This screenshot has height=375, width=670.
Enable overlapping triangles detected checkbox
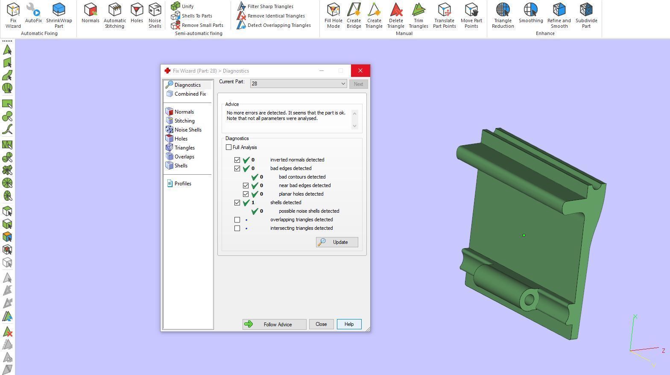pyautogui.click(x=237, y=220)
